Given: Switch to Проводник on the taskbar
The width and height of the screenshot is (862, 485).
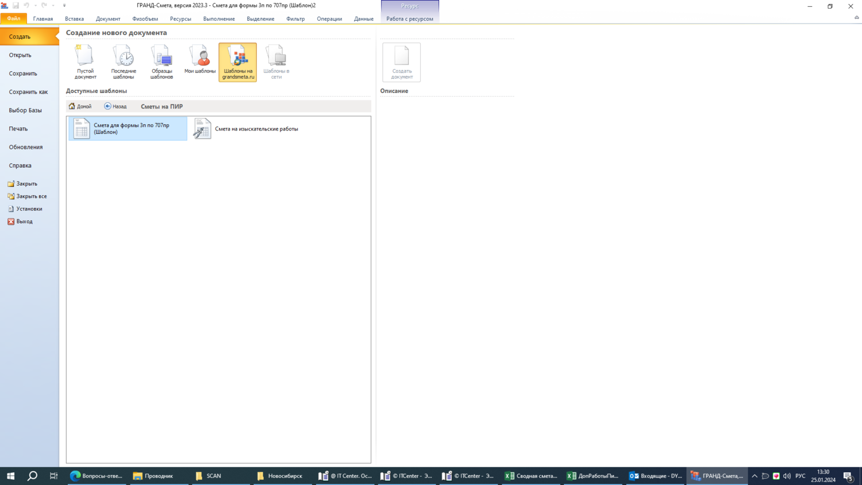Looking at the screenshot, I should [x=157, y=476].
